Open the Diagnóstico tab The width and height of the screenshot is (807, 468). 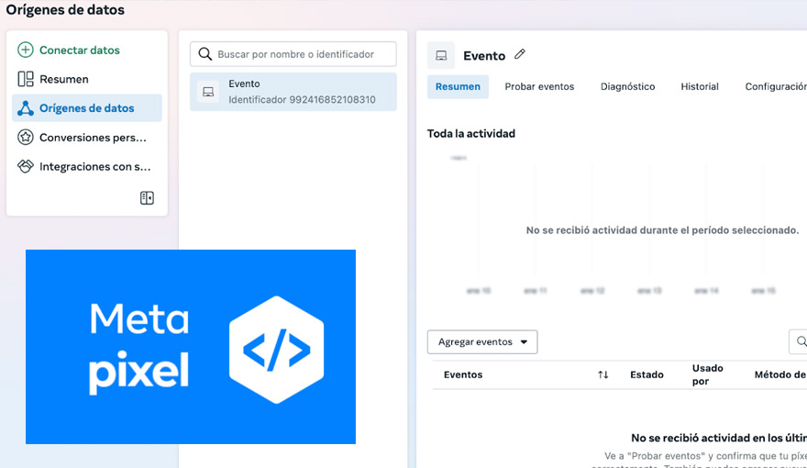[x=627, y=87]
